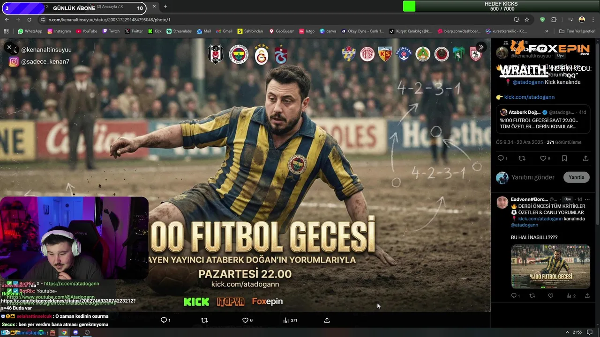The height and width of the screenshot is (337, 600).
Task: Open the blerp.com dashboard bookmark
Action: tap(459, 31)
